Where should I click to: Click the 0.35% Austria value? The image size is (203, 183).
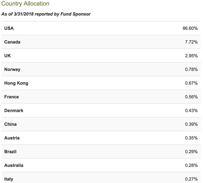point(191,138)
